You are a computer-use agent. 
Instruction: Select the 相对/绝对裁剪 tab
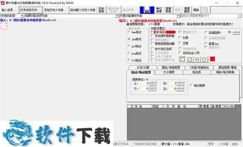click(141, 72)
